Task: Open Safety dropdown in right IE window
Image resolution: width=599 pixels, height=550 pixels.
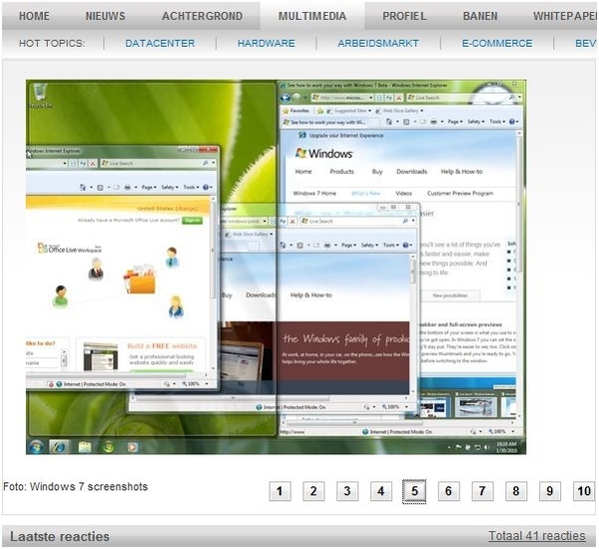Action: point(475,122)
